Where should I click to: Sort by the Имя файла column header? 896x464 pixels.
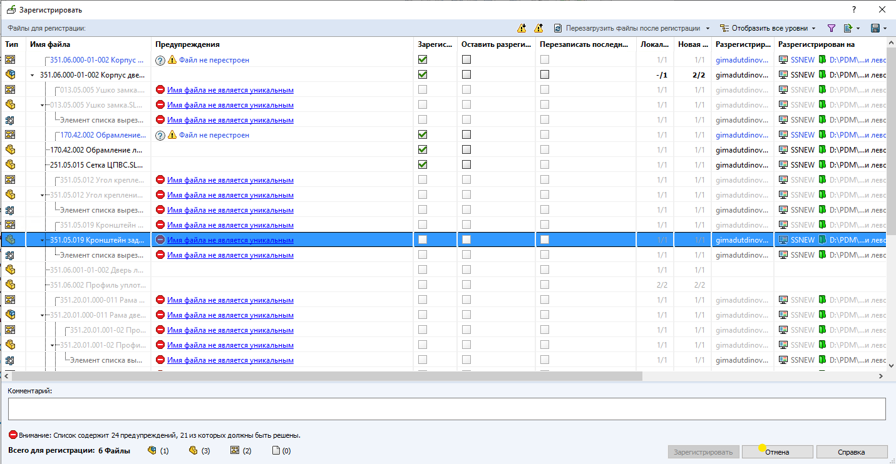coord(50,44)
